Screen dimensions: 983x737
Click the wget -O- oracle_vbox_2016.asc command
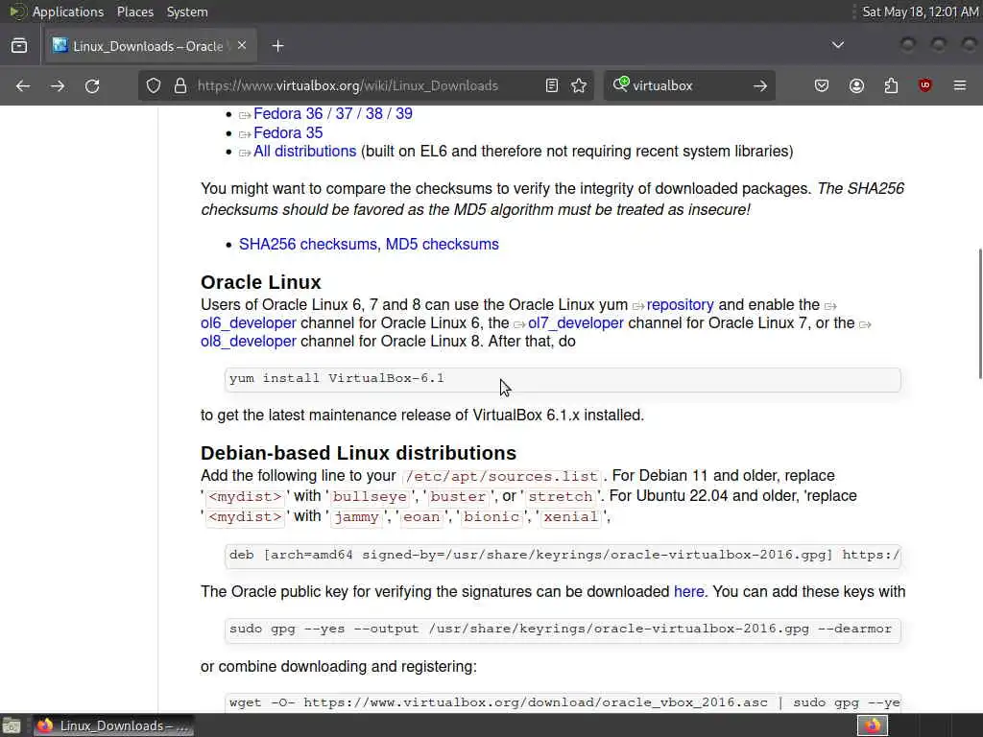click(563, 703)
